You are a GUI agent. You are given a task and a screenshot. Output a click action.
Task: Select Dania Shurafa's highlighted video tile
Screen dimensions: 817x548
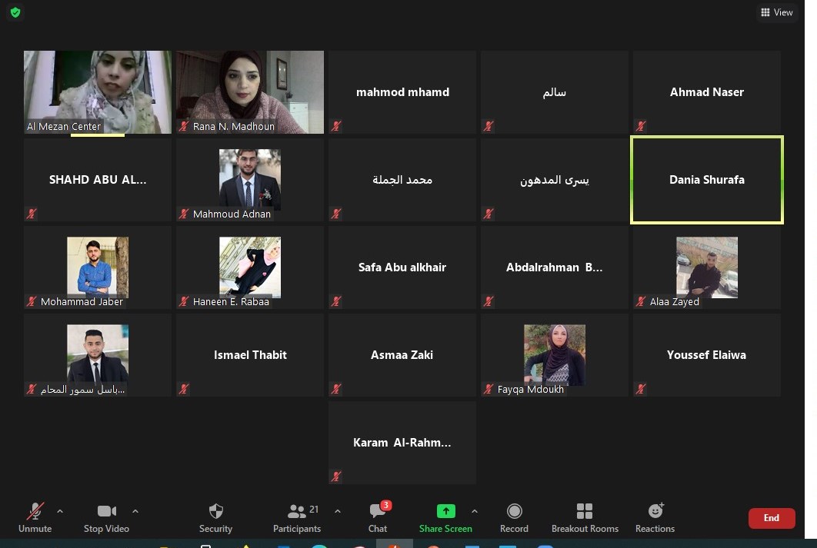click(706, 180)
